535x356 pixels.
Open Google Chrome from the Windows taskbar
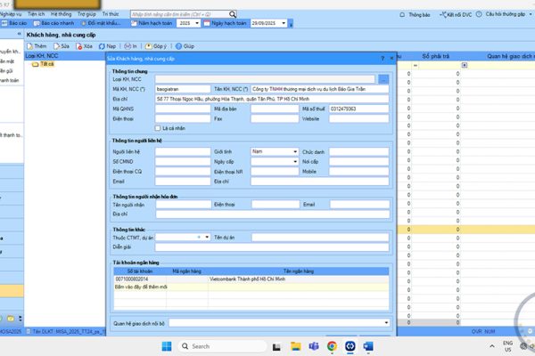click(332, 345)
